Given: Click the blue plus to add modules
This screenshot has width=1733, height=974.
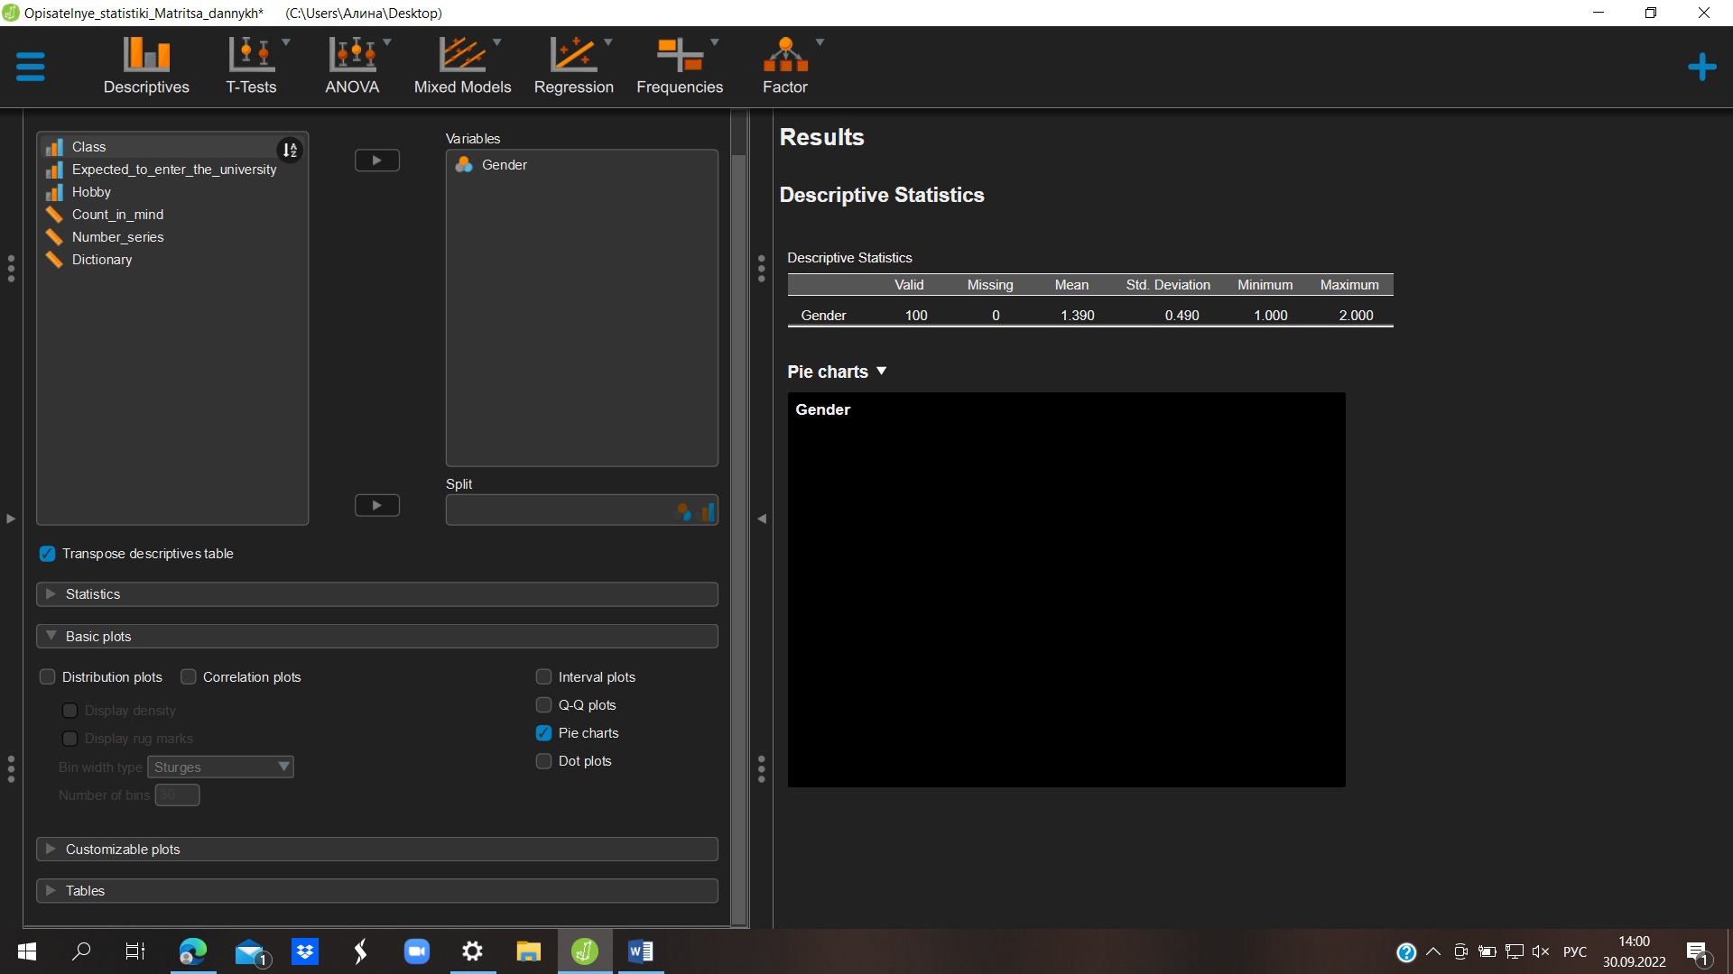Looking at the screenshot, I should 1701,67.
